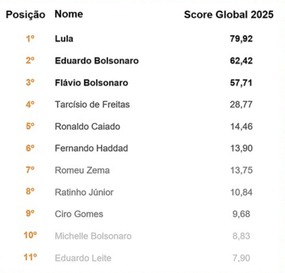Viewport: 285px width, 273px height.
Task: Click the Score Global 2025 header
Action: [229, 14]
